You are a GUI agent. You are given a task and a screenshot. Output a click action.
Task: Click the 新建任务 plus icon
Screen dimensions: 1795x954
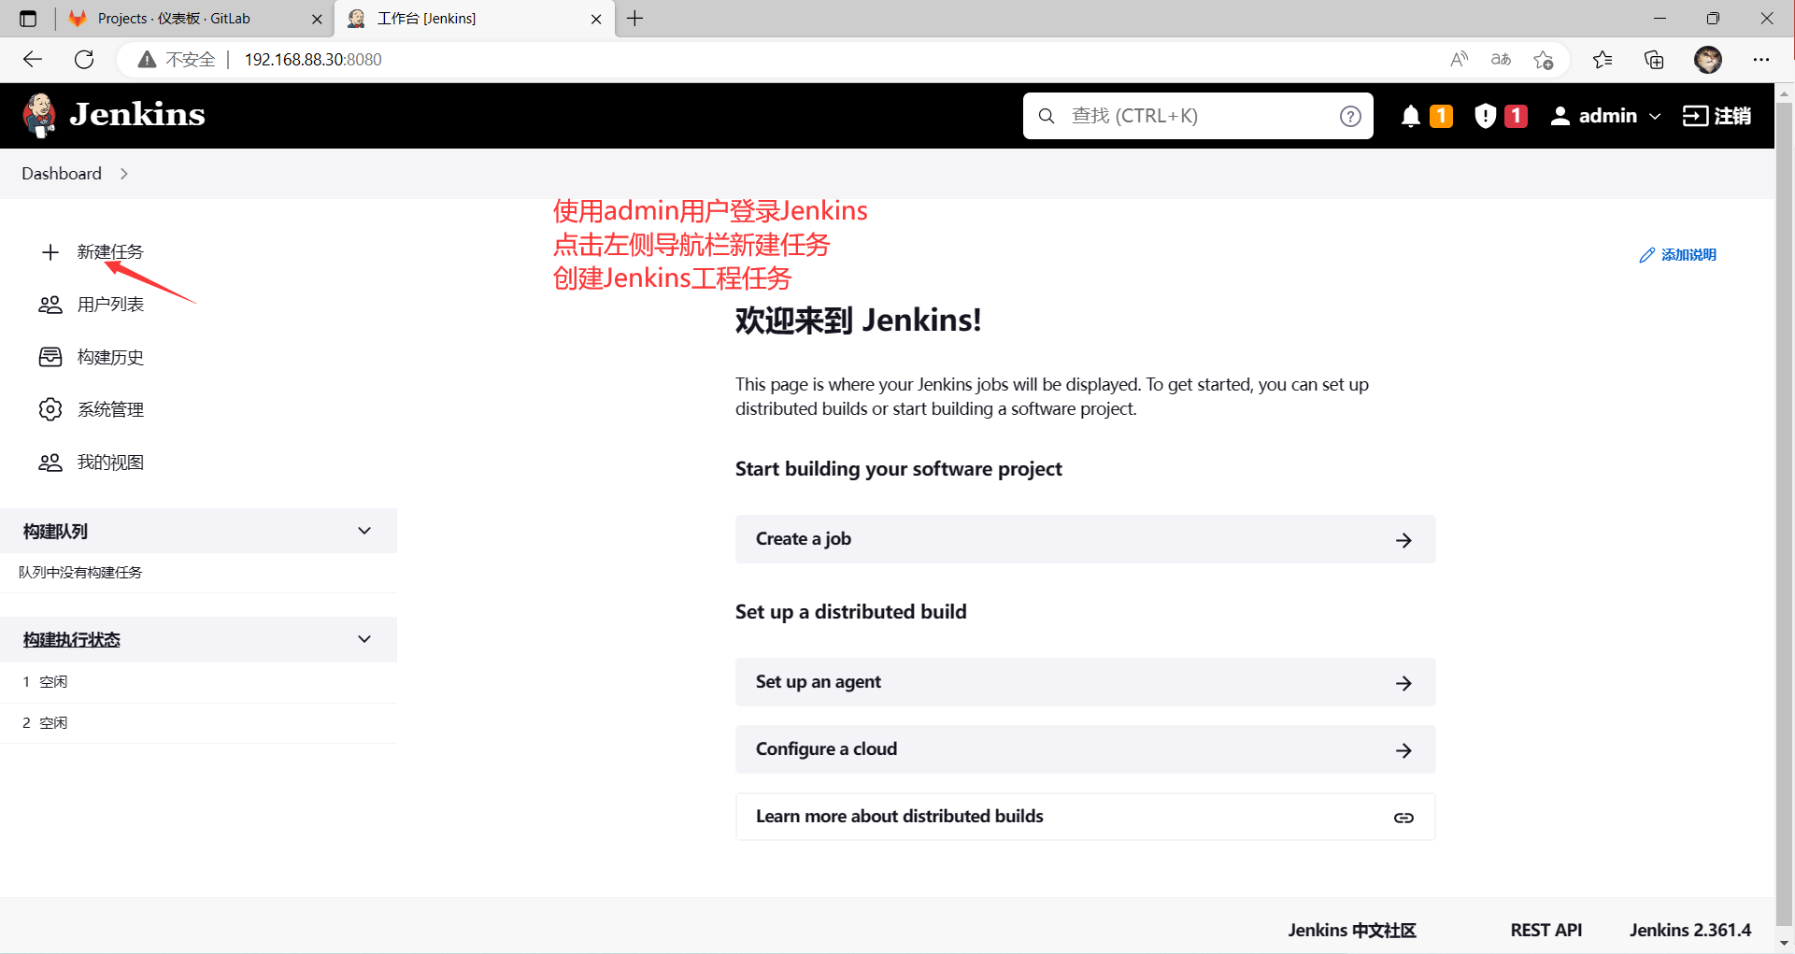50,252
